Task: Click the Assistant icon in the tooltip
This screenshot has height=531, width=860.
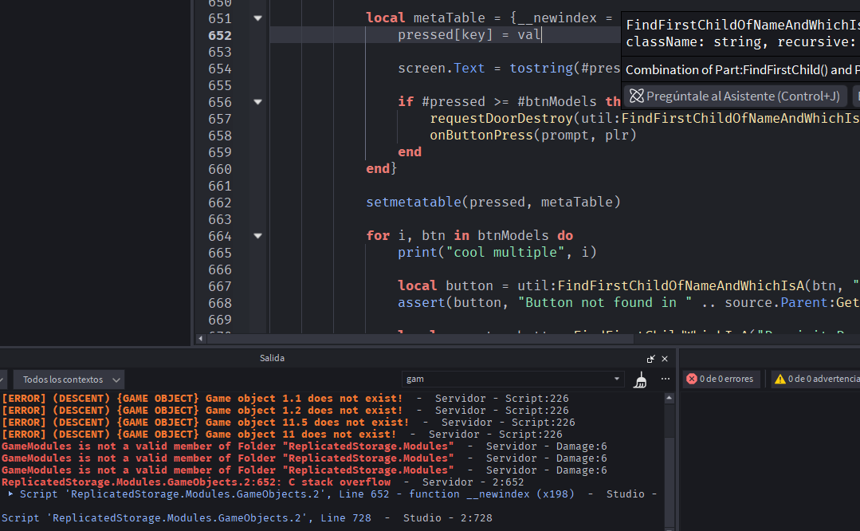Action: click(x=636, y=96)
